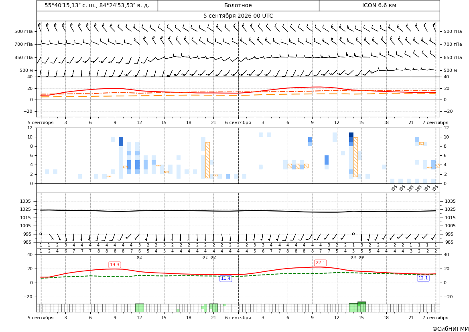Click the date title 5 сентября 2026 00 UTC
The image size is (469, 332).
pyautogui.click(x=238, y=16)
